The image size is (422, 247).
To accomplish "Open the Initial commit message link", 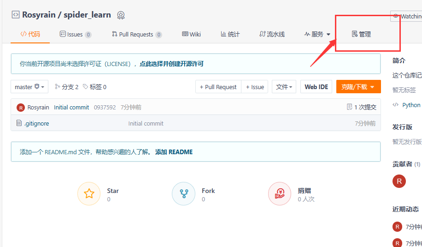I will [71, 107].
